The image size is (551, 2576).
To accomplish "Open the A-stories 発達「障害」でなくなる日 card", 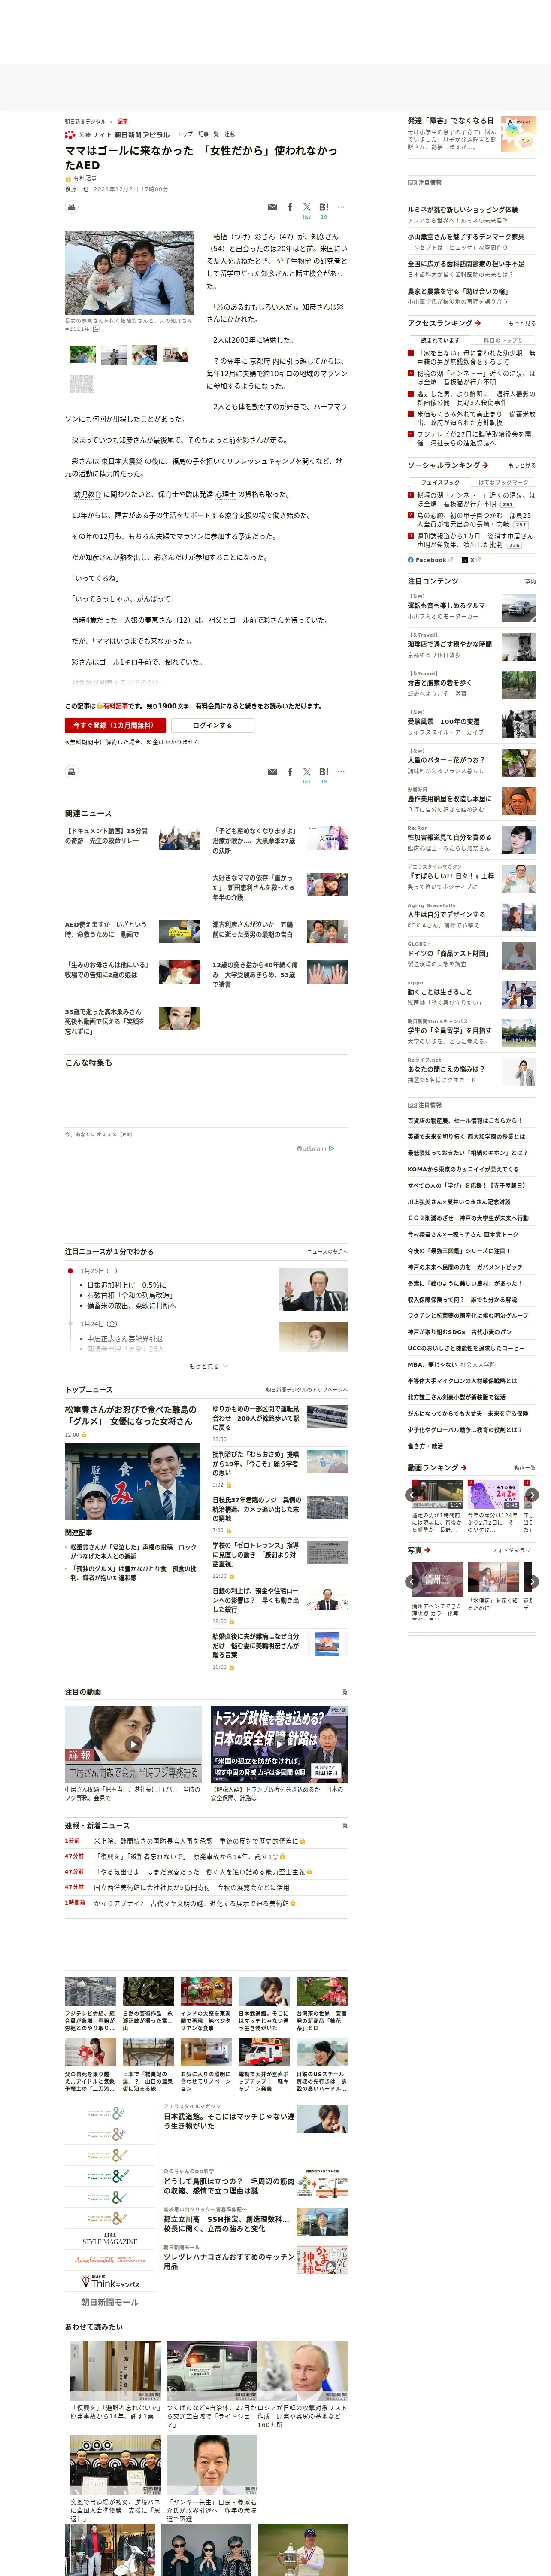I will point(471,133).
